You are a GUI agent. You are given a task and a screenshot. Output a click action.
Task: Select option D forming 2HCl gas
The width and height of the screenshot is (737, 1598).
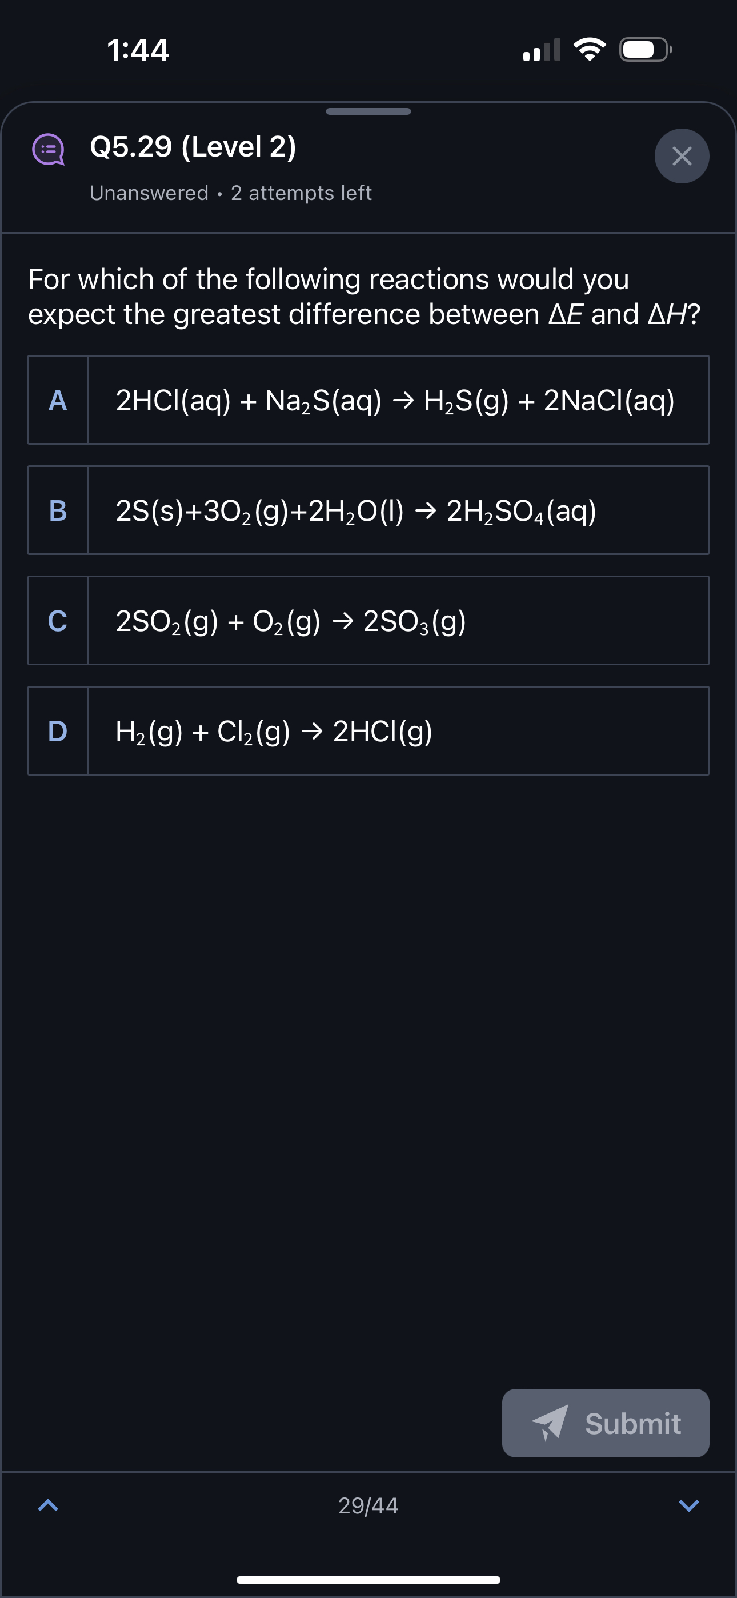click(368, 731)
